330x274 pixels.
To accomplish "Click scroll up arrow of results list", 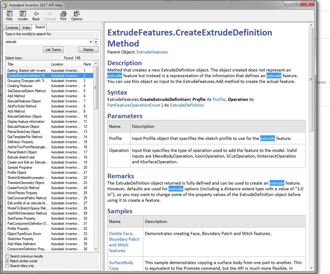I will pos(96,63).
